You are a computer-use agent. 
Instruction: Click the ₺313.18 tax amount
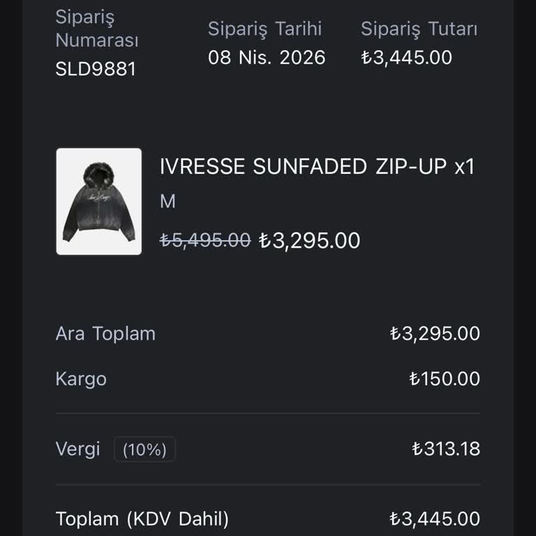click(x=446, y=449)
